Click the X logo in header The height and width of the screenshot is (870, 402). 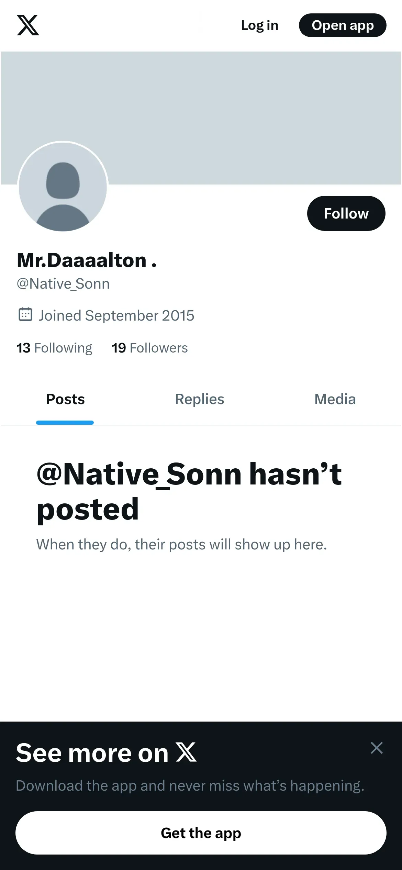[x=28, y=25]
